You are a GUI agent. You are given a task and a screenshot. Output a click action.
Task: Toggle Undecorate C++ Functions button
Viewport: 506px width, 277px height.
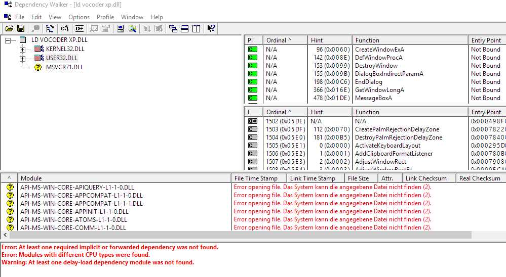79,29
